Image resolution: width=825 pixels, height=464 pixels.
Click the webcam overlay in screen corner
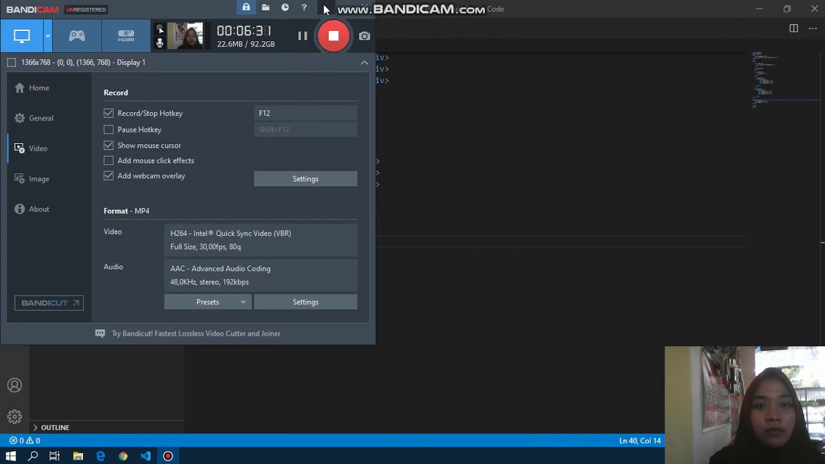pyautogui.click(x=744, y=405)
